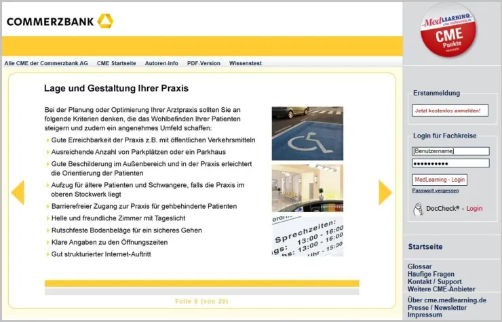Click the DocCheck logo icon
Viewport: 502px width, 322px height.
click(418, 209)
